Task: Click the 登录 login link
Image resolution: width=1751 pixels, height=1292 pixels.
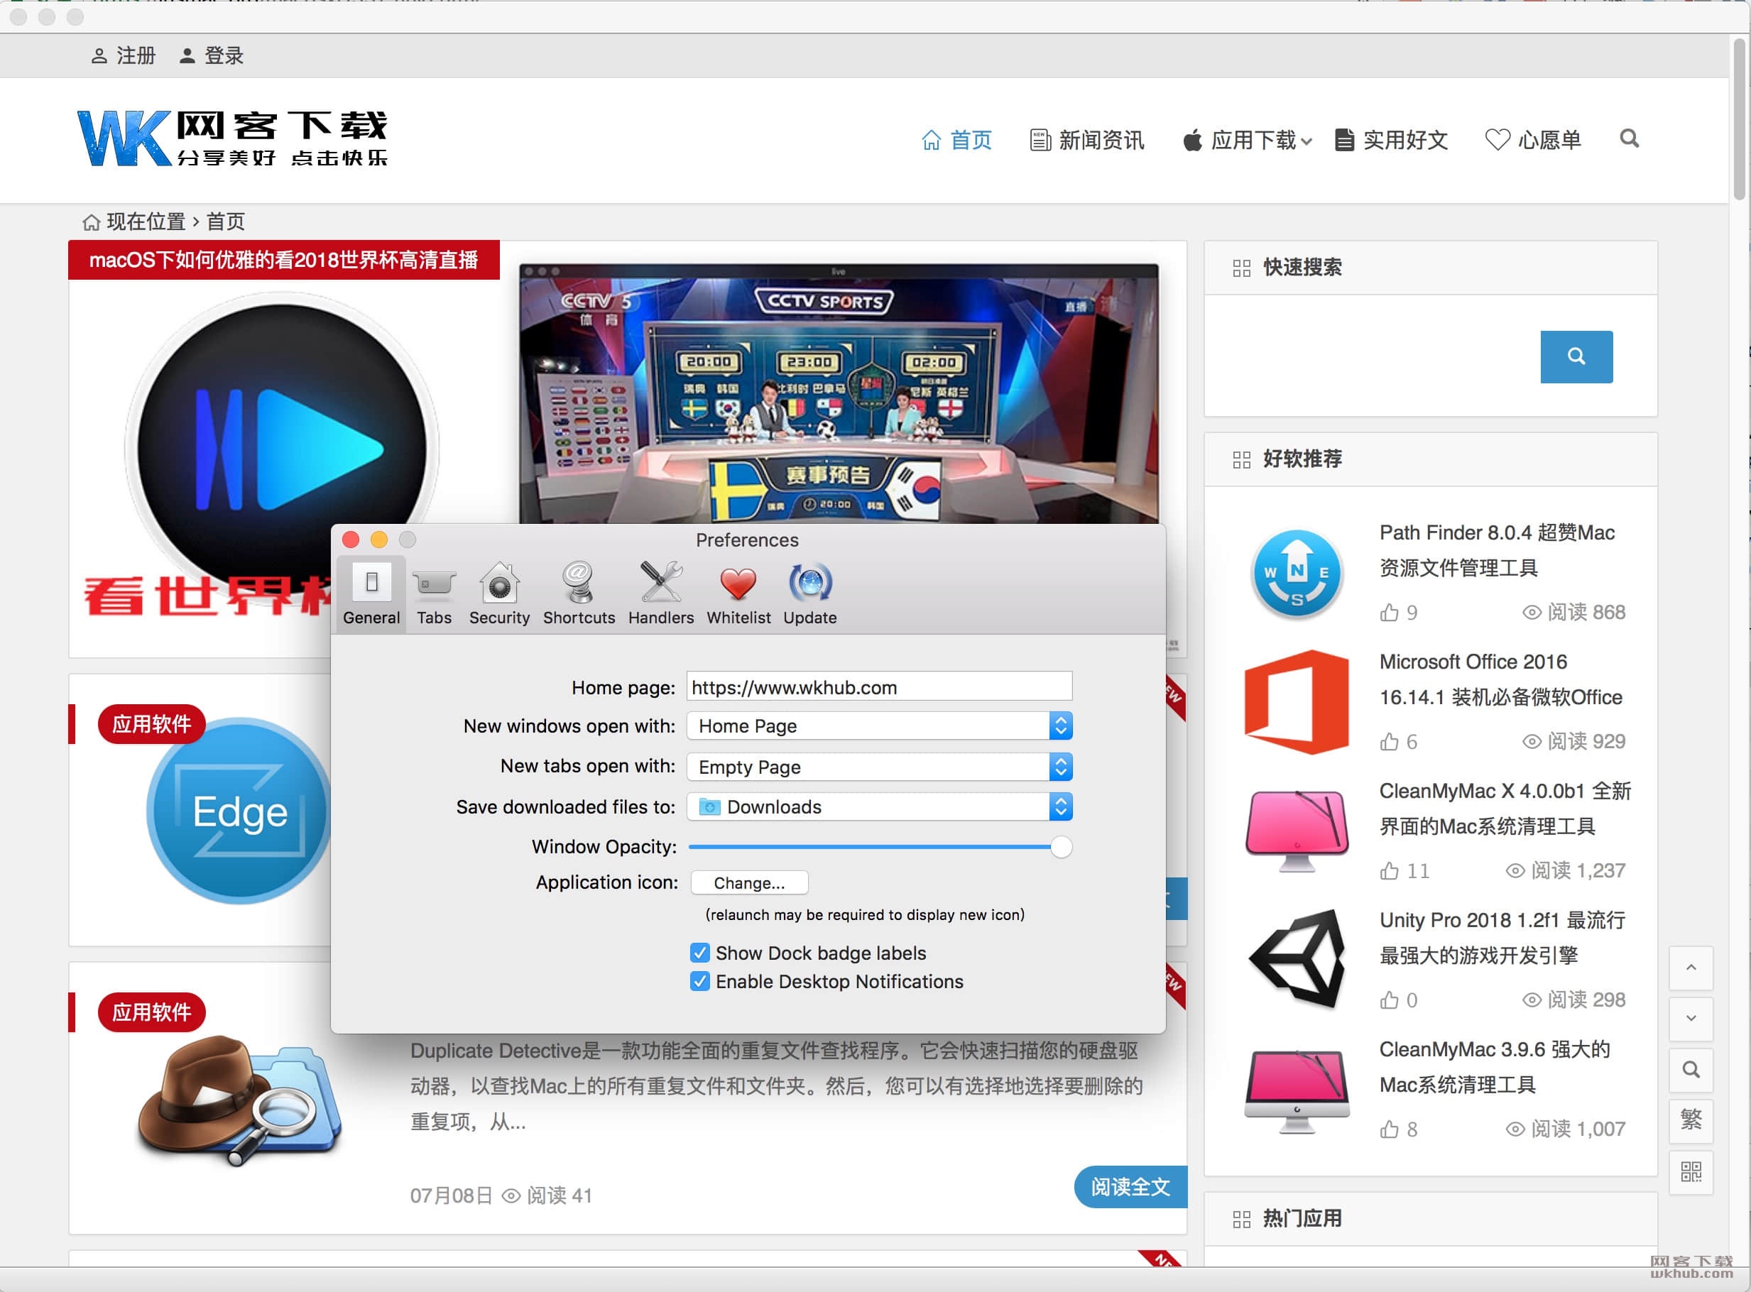Action: click(211, 55)
